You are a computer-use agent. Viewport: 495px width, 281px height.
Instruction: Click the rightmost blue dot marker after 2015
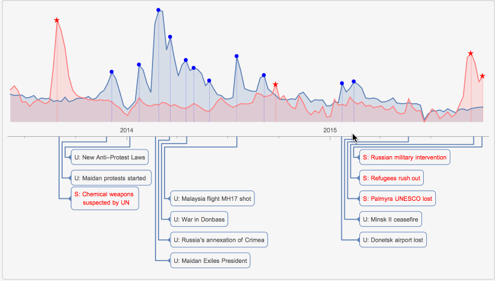tap(353, 81)
